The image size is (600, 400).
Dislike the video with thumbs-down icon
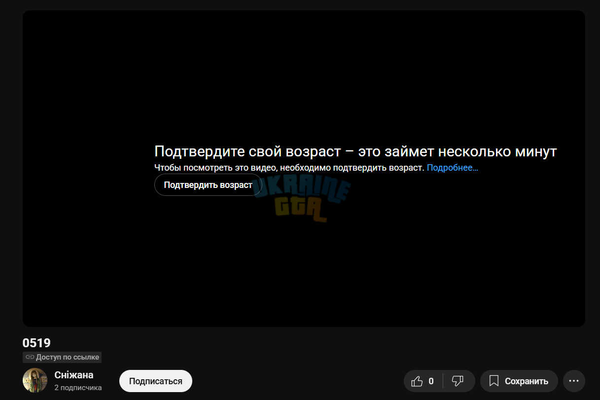pyautogui.click(x=459, y=381)
